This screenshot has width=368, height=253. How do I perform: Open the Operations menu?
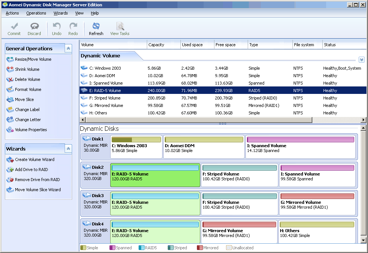click(36, 13)
